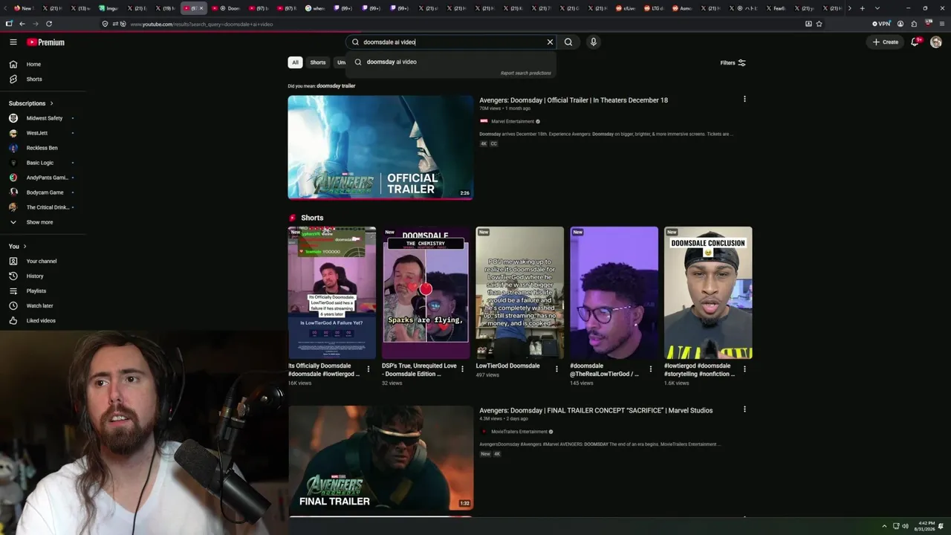Open options for LowTierGod Doomsdale short

(556, 369)
